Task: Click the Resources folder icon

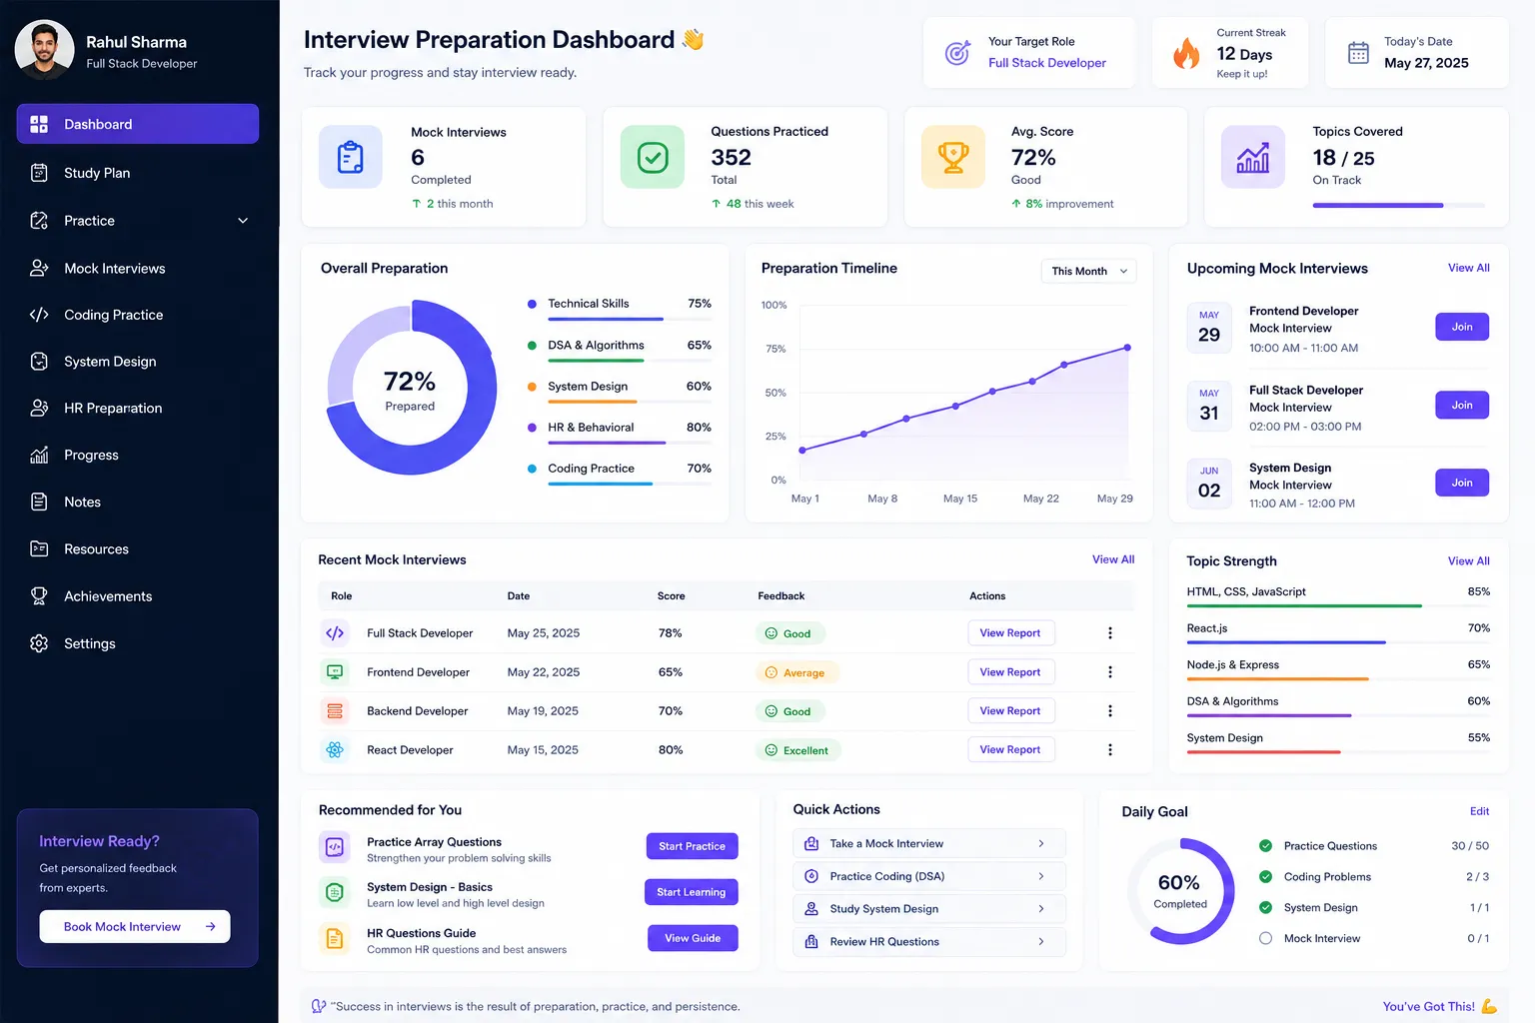Action: 39,548
